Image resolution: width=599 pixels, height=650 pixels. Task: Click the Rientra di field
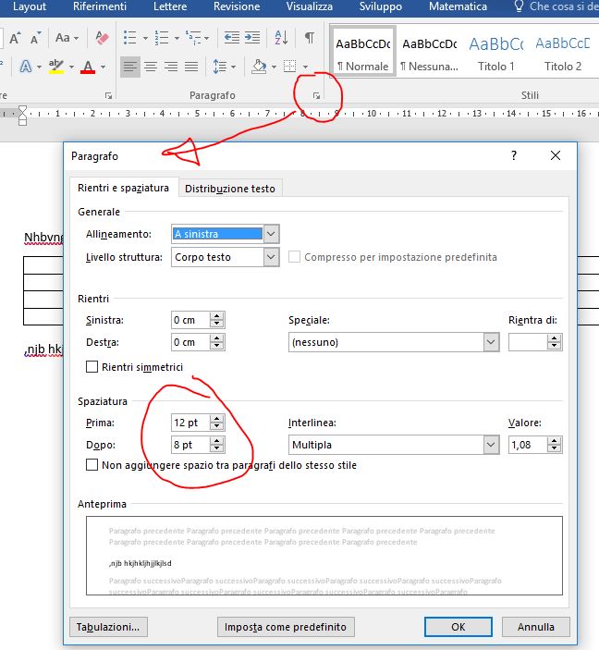528,342
